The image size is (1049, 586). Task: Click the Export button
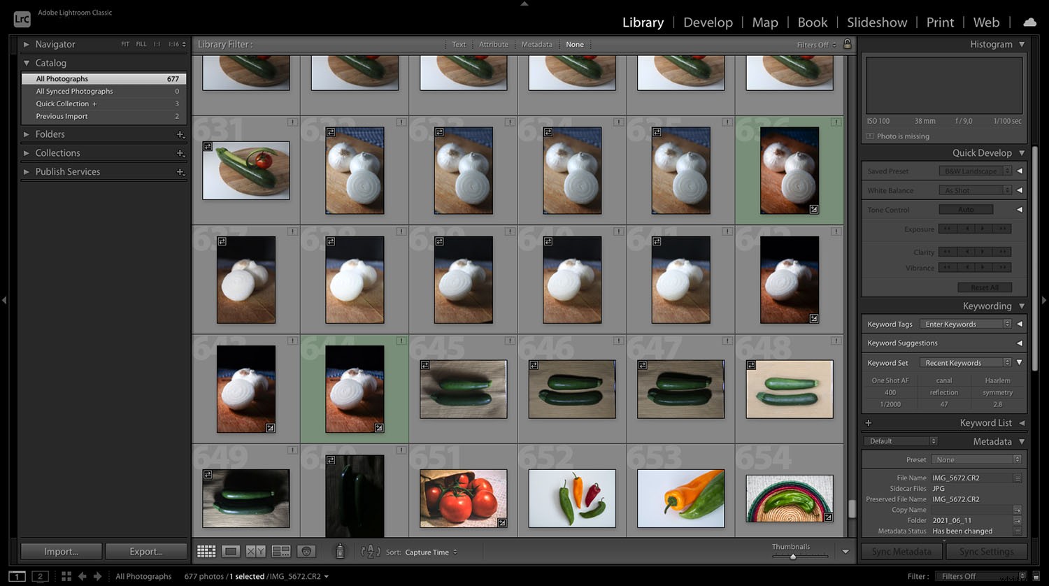pyautogui.click(x=146, y=551)
